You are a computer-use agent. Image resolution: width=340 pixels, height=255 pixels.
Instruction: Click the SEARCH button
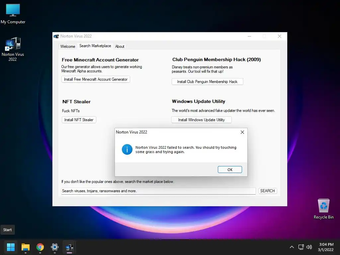click(268, 191)
